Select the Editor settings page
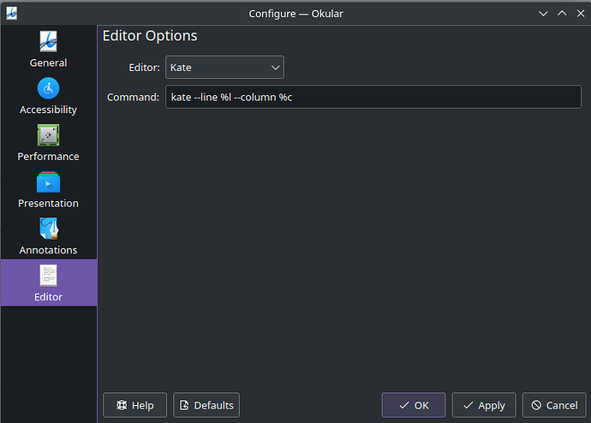The image size is (591, 423). click(x=48, y=283)
